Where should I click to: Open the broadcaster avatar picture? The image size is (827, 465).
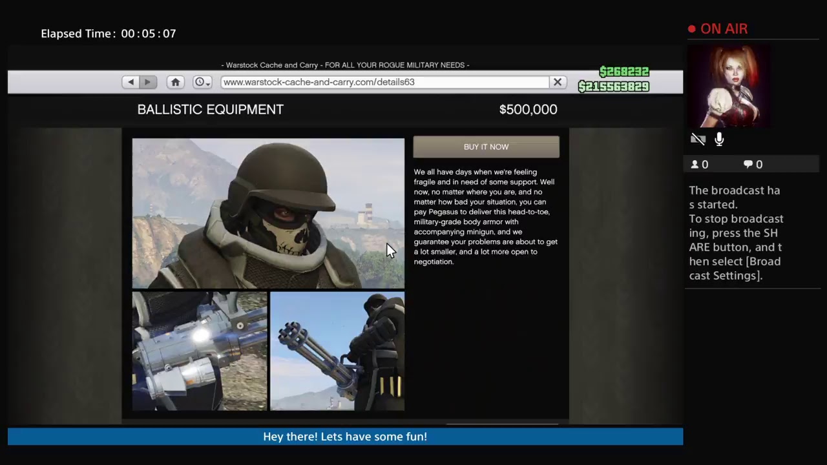tap(729, 86)
